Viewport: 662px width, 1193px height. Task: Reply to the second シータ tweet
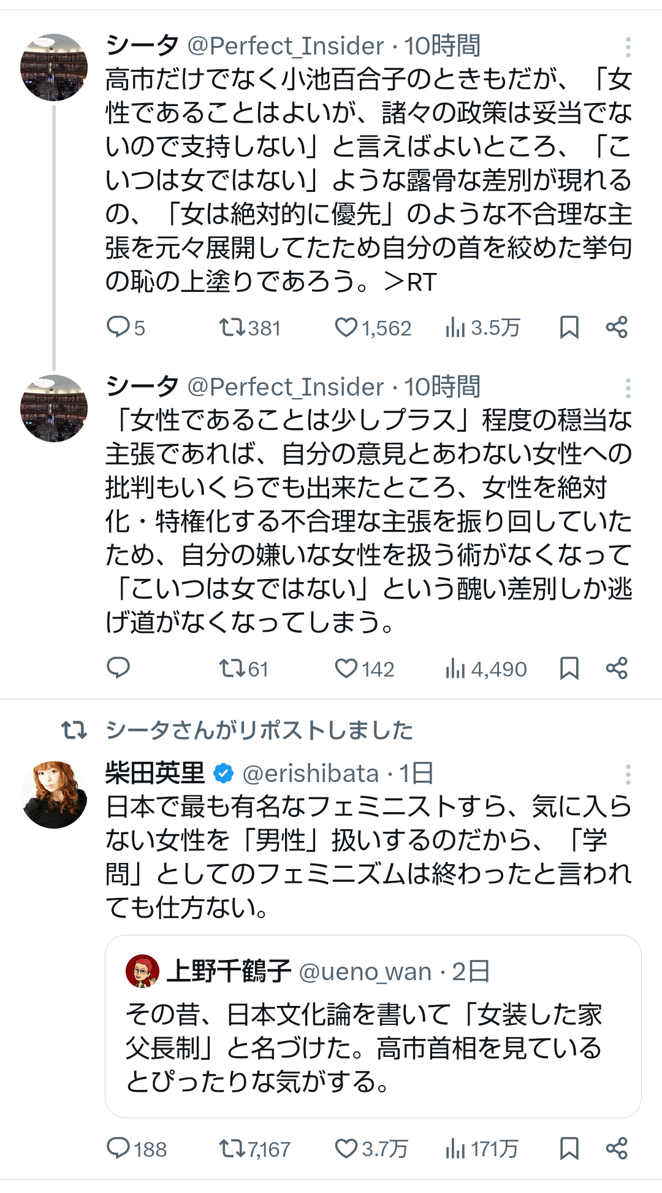click(x=118, y=668)
